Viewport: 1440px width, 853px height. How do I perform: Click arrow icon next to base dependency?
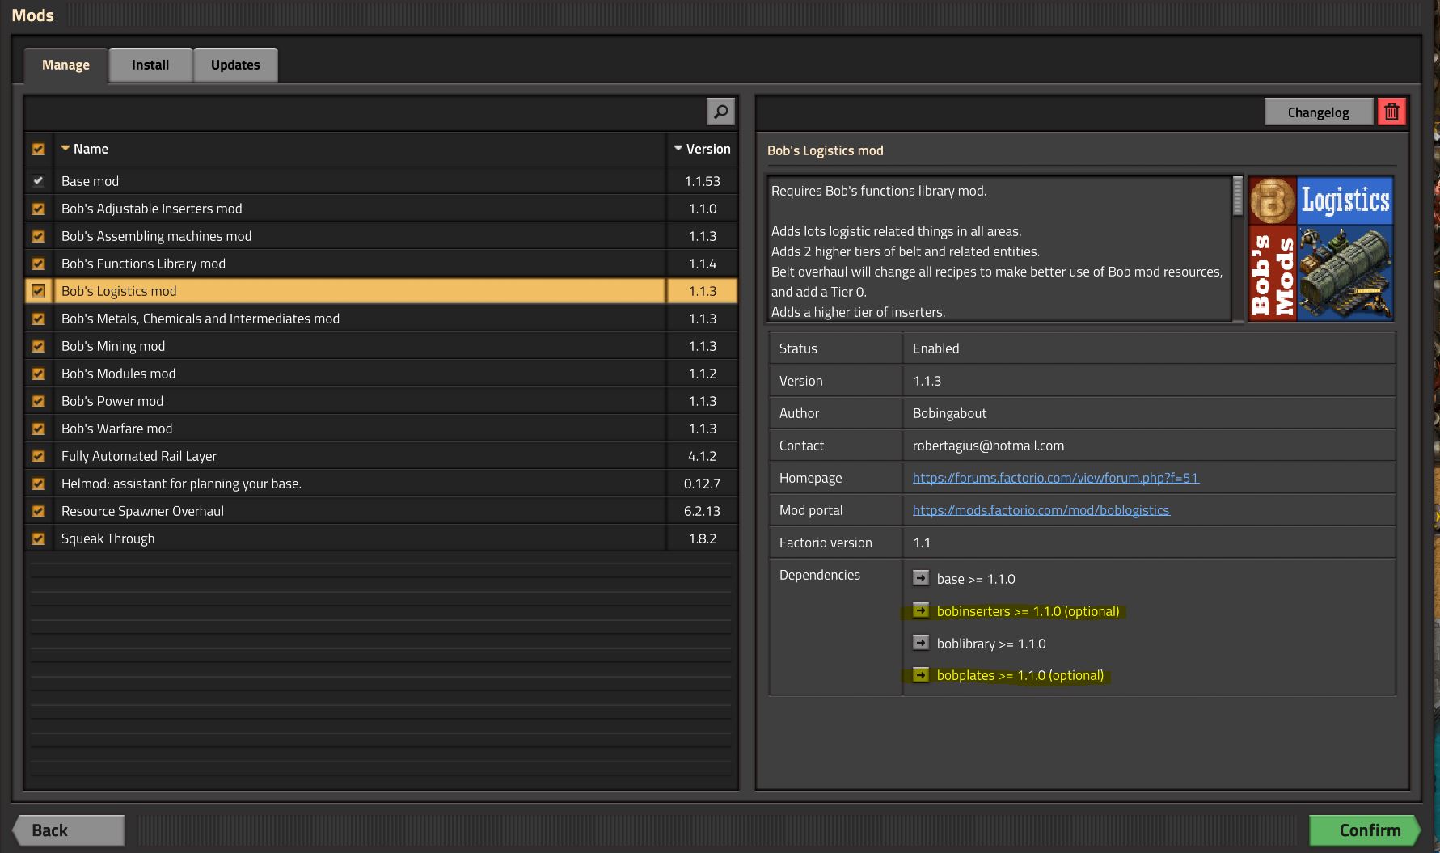(x=921, y=578)
